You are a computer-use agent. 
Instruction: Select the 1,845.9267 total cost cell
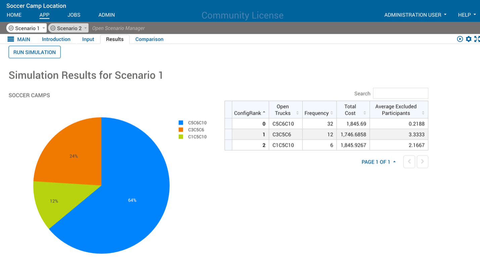click(x=353, y=145)
